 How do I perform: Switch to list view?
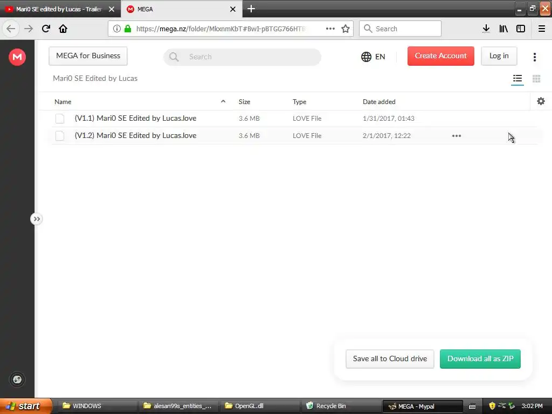[x=517, y=79]
